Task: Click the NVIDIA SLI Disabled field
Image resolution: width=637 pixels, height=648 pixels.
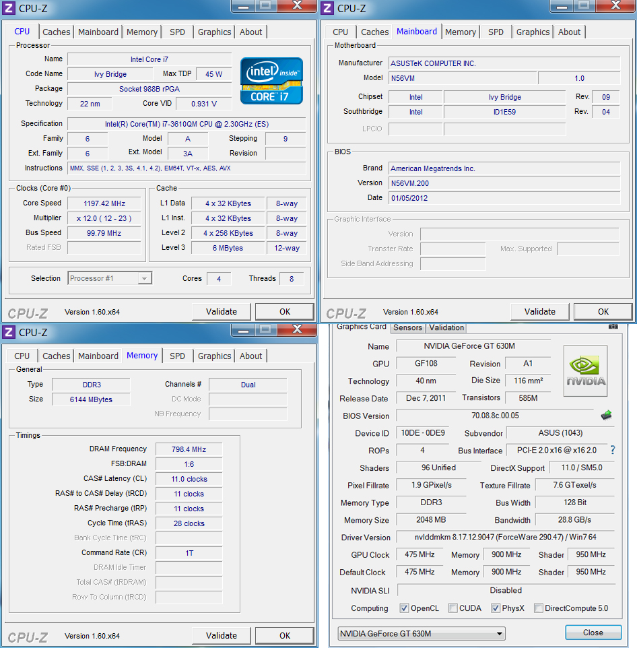Action: pyautogui.click(x=506, y=590)
